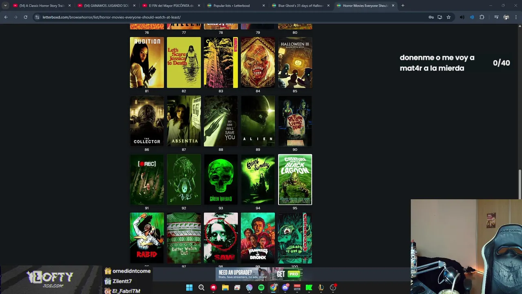Open the Creepshow poster

(x=295, y=238)
